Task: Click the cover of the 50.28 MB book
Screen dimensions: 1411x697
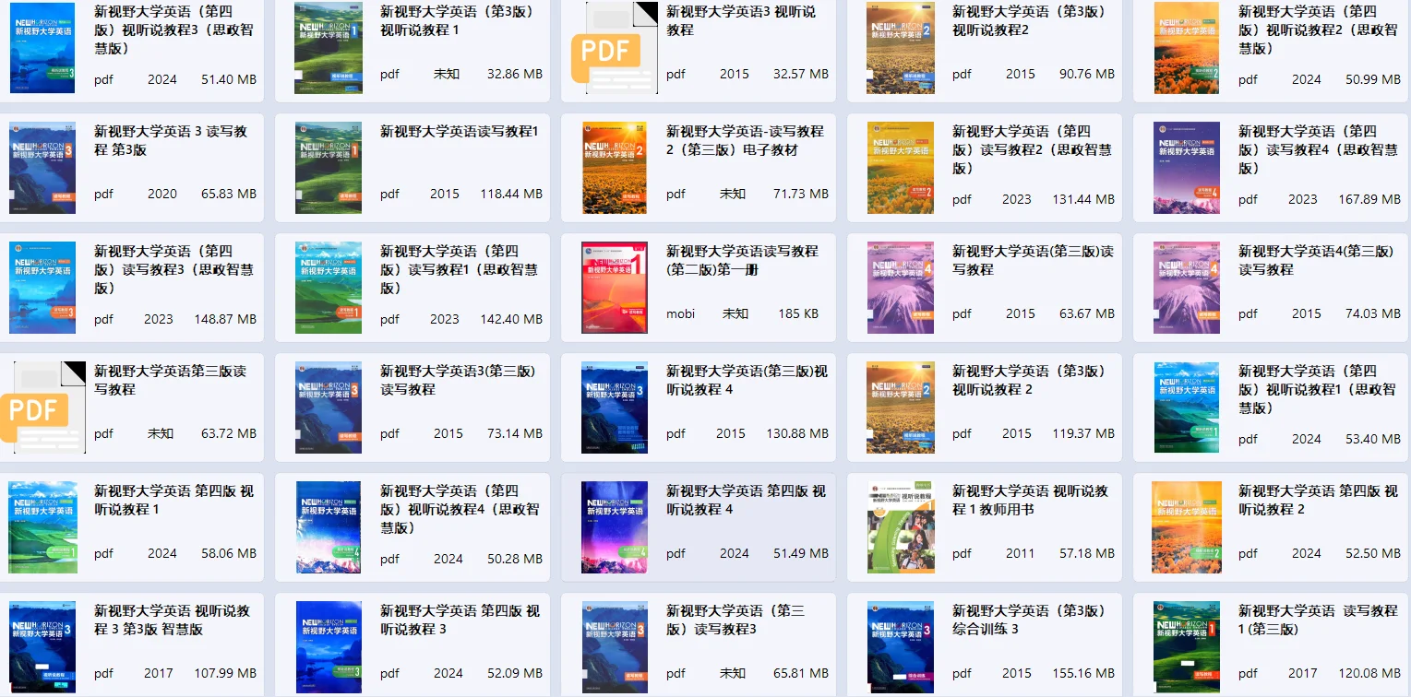Action: point(329,527)
